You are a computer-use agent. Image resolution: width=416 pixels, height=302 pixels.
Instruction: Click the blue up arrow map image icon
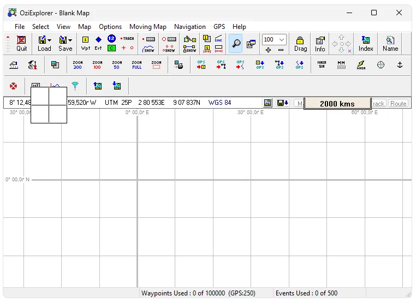coord(97,85)
